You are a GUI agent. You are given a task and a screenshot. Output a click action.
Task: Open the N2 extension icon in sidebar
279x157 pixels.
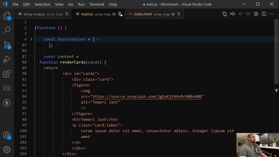click(x=7, y=88)
